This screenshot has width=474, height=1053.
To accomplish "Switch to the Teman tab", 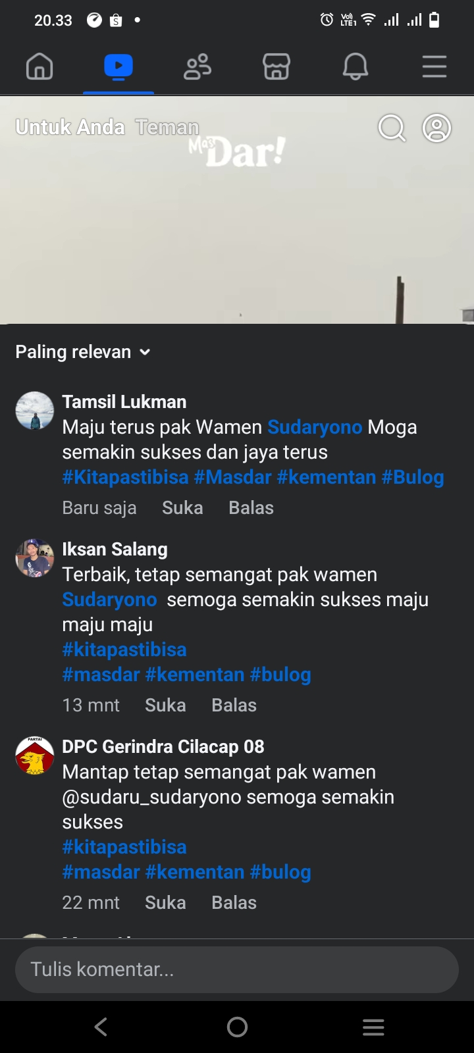I will pyautogui.click(x=167, y=127).
